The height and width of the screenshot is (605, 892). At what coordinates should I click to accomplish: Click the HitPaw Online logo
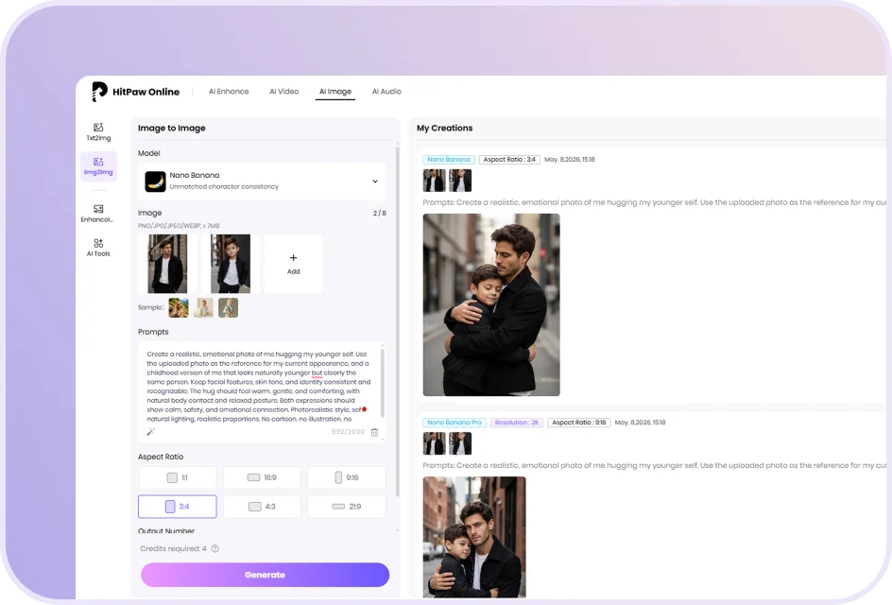tap(135, 92)
